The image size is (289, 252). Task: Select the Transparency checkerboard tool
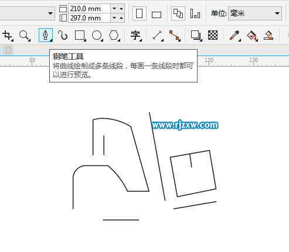point(213,35)
